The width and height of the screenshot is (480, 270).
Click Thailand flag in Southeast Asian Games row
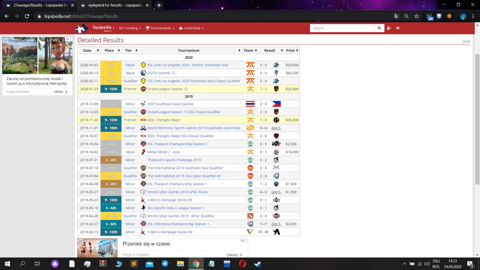250,104
